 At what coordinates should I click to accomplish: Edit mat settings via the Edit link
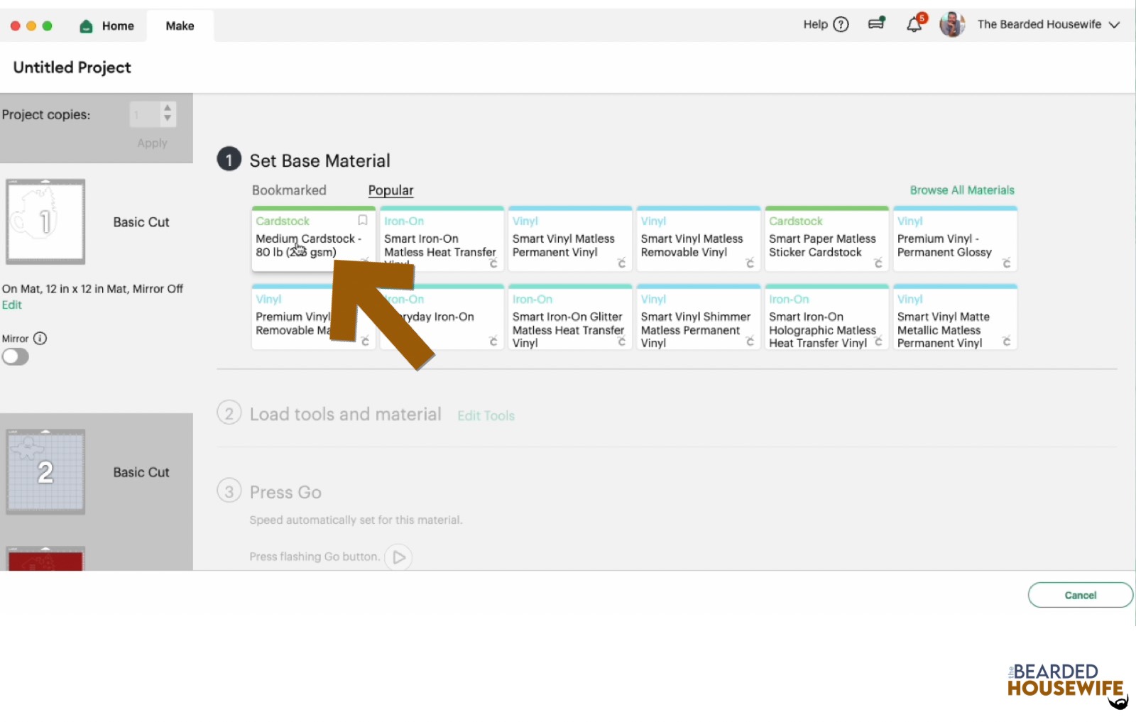tap(12, 305)
